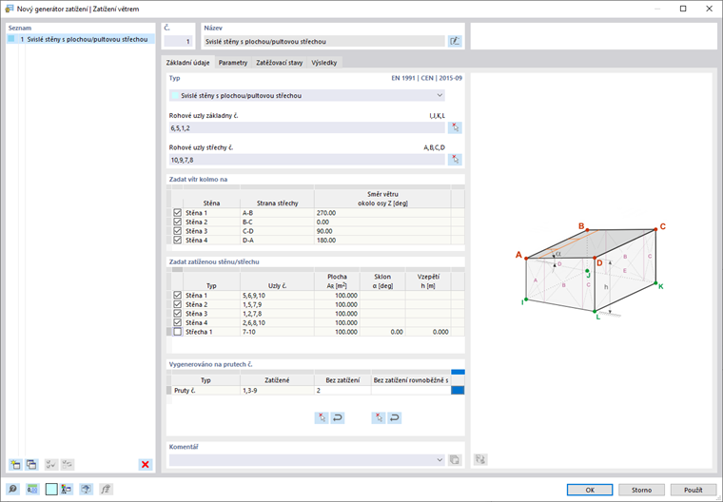Select loaded members graphically under Zatížené

point(322,417)
